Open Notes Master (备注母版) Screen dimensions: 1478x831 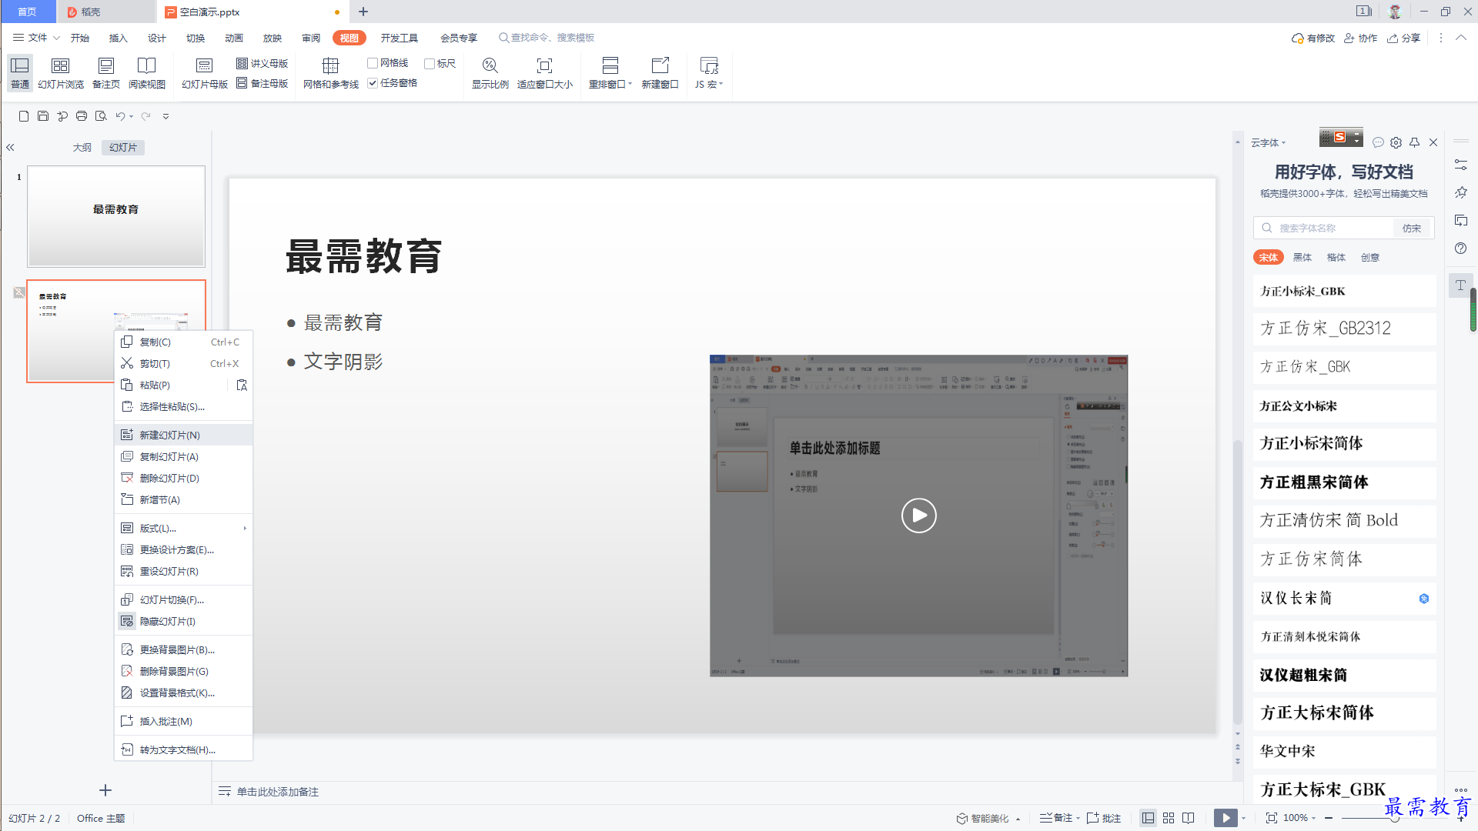point(262,83)
